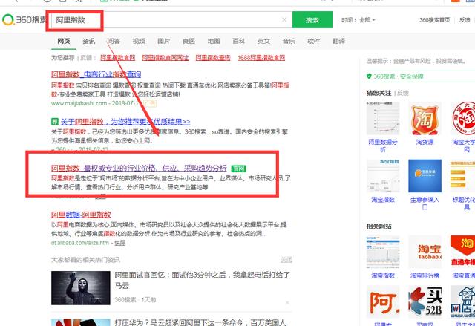Image resolution: width=475 pixels, height=326 pixels.
Task: Switch to the 问答 tab
Action: [x=114, y=41]
